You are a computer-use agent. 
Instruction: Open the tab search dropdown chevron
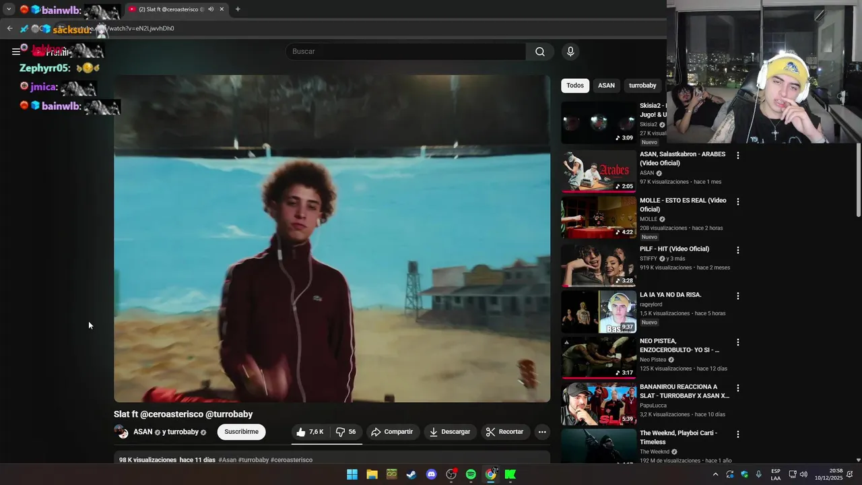(x=9, y=9)
